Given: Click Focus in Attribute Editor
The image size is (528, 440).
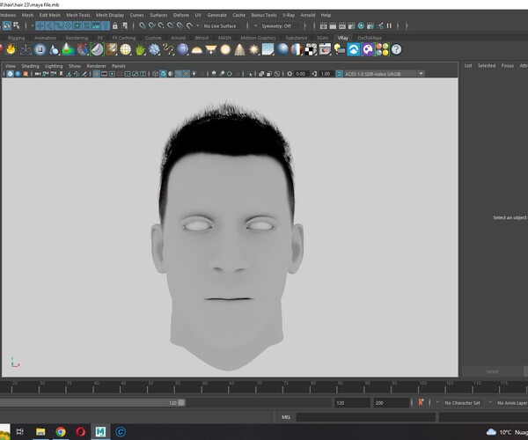Looking at the screenshot, I should pyautogui.click(x=508, y=66).
